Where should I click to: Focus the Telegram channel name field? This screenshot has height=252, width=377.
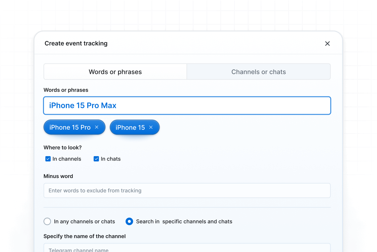[x=187, y=248]
